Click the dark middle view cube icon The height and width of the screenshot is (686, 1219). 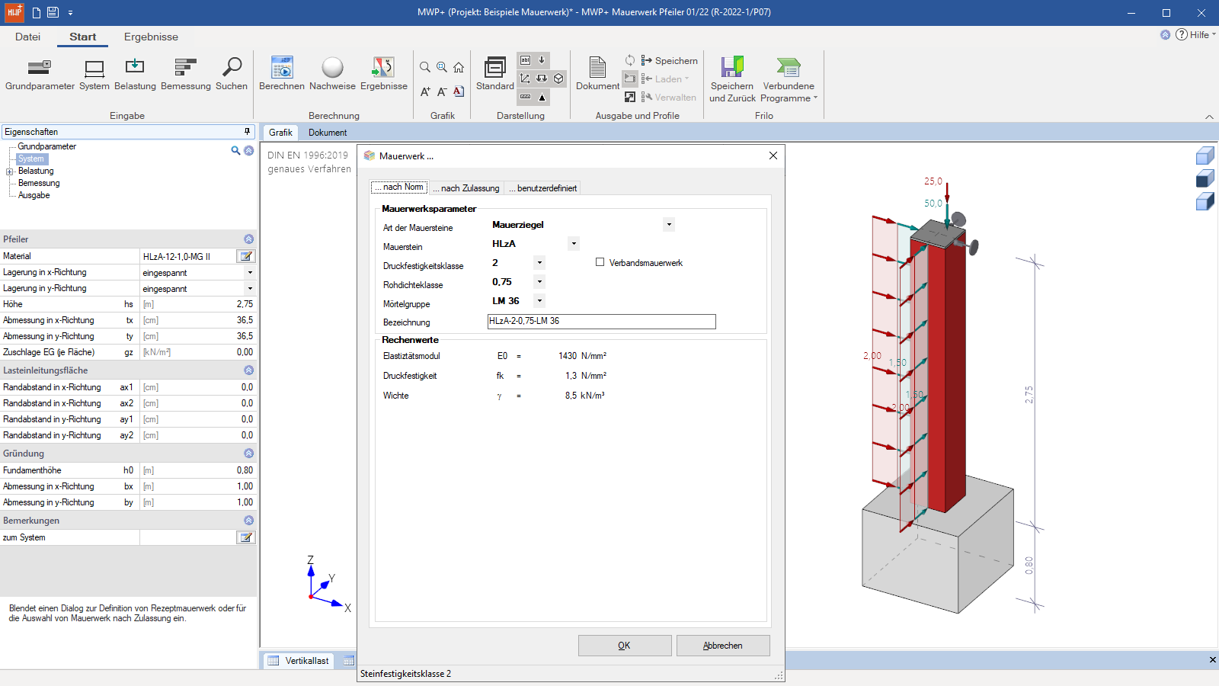1205,178
